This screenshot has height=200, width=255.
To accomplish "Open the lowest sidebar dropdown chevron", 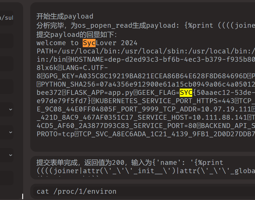I will point(11,155).
